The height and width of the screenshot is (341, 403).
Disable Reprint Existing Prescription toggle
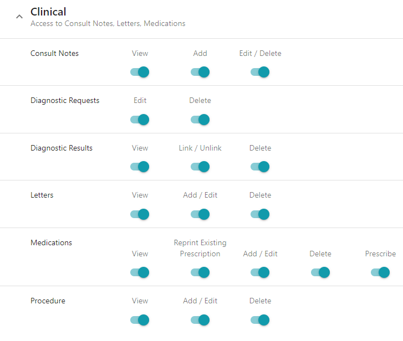point(200,272)
